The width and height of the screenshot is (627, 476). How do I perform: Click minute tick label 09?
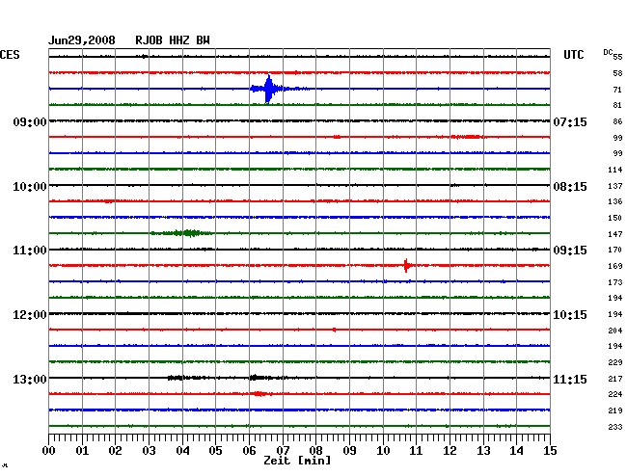point(349,450)
